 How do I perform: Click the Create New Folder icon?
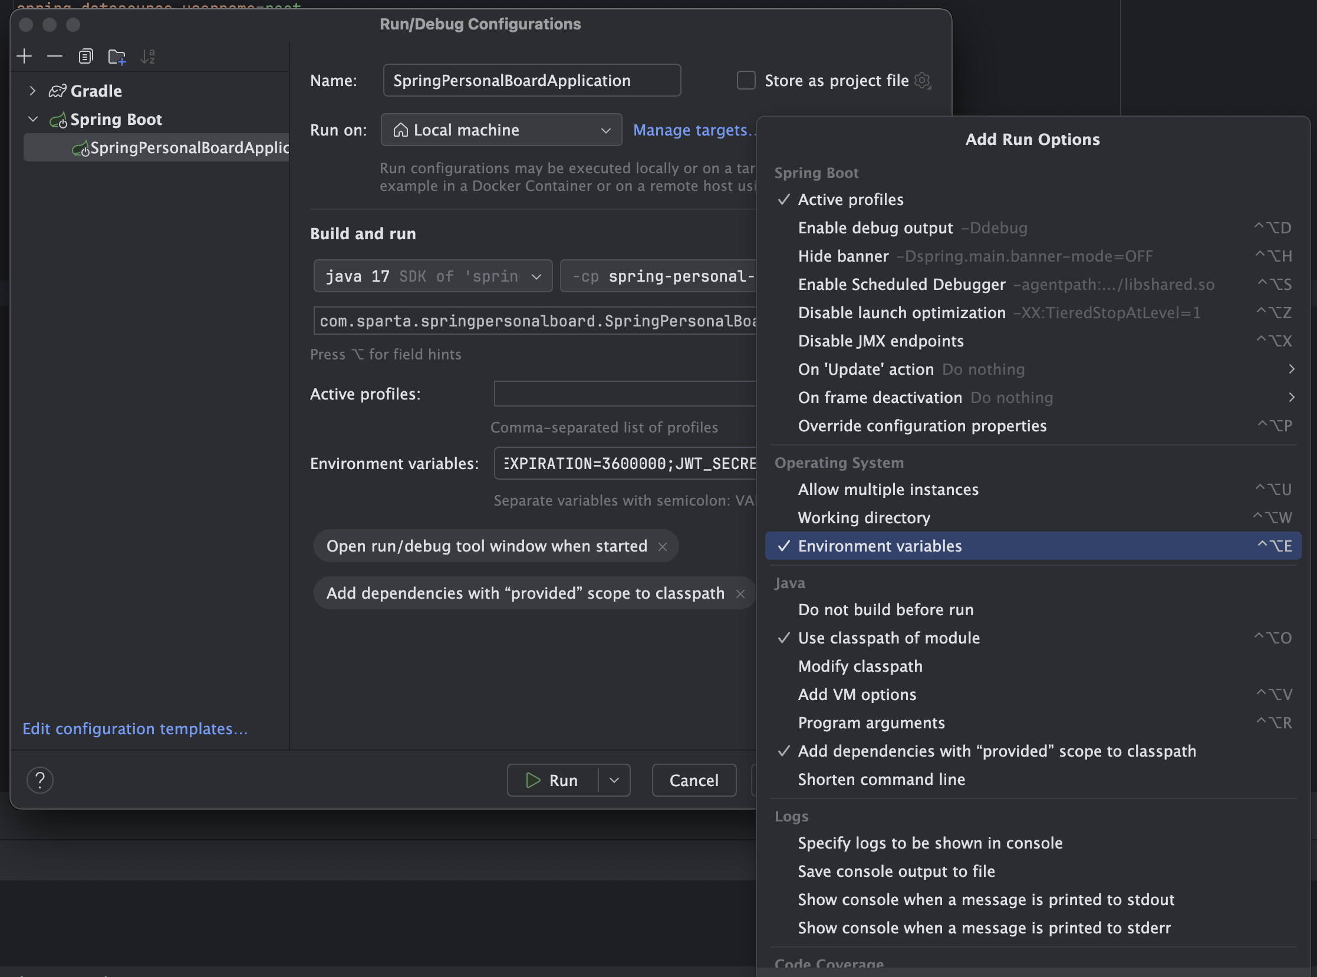click(117, 57)
